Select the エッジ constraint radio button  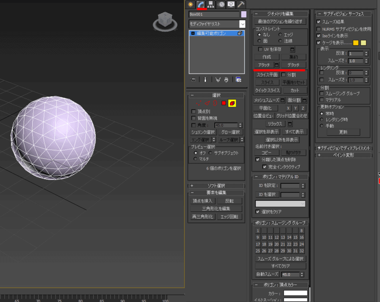[x=280, y=35]
